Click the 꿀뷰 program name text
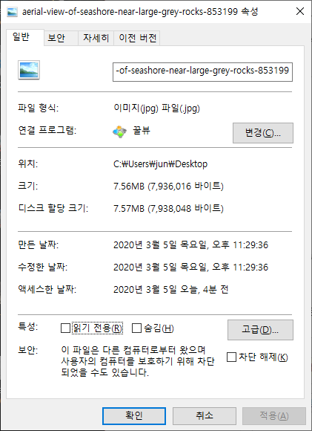This screenshot has width=312, height=431. [x=142, y=130]
